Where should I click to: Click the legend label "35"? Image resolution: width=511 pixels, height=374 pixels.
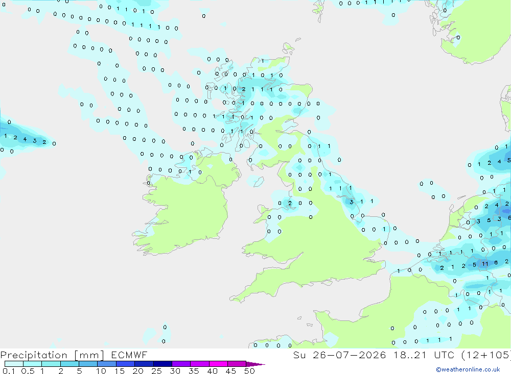194,371
